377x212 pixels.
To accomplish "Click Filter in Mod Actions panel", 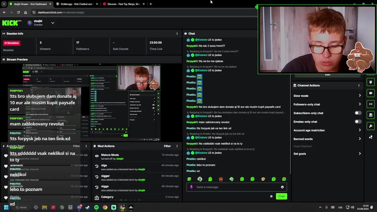I will (x=167, y=146).
